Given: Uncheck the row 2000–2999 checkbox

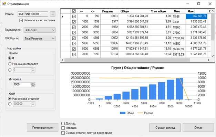Looking at the screenshot, I should [x=74, y=27].
